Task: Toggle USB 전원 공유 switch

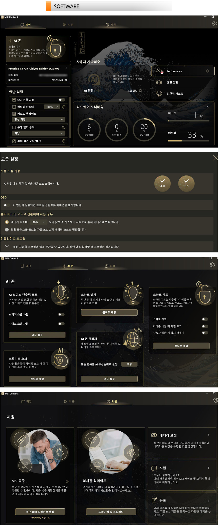Action: click(x=62, y=100)
